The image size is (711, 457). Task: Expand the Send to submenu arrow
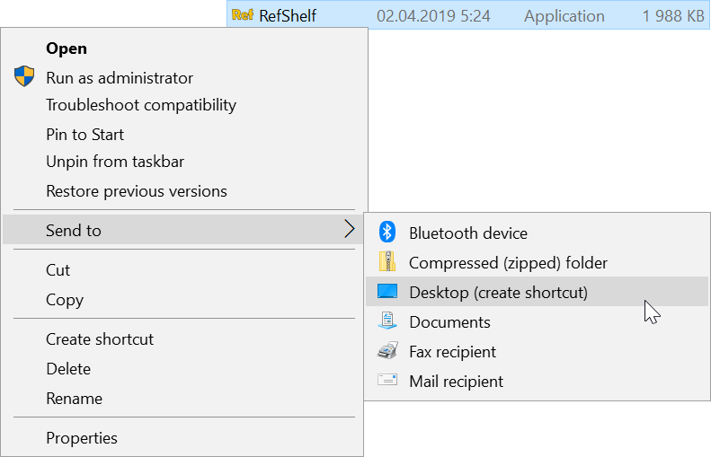coord(349,230)
